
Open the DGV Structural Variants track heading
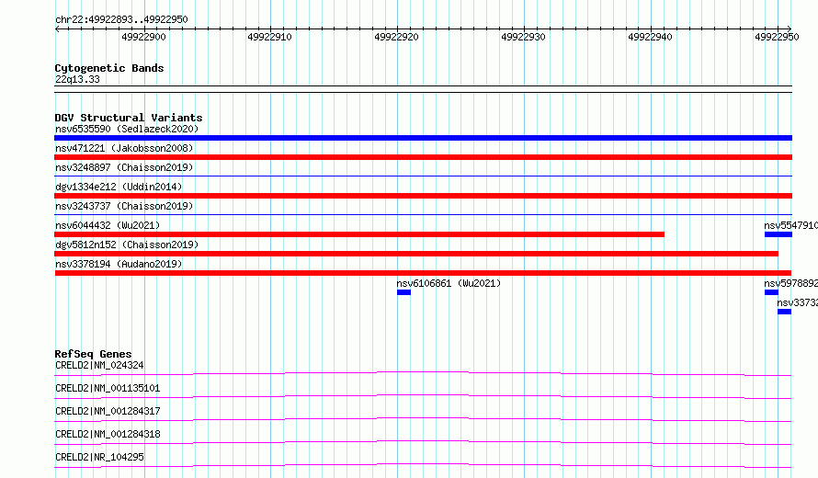[129, 118]
